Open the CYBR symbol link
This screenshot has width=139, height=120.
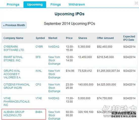coord(39,47)
